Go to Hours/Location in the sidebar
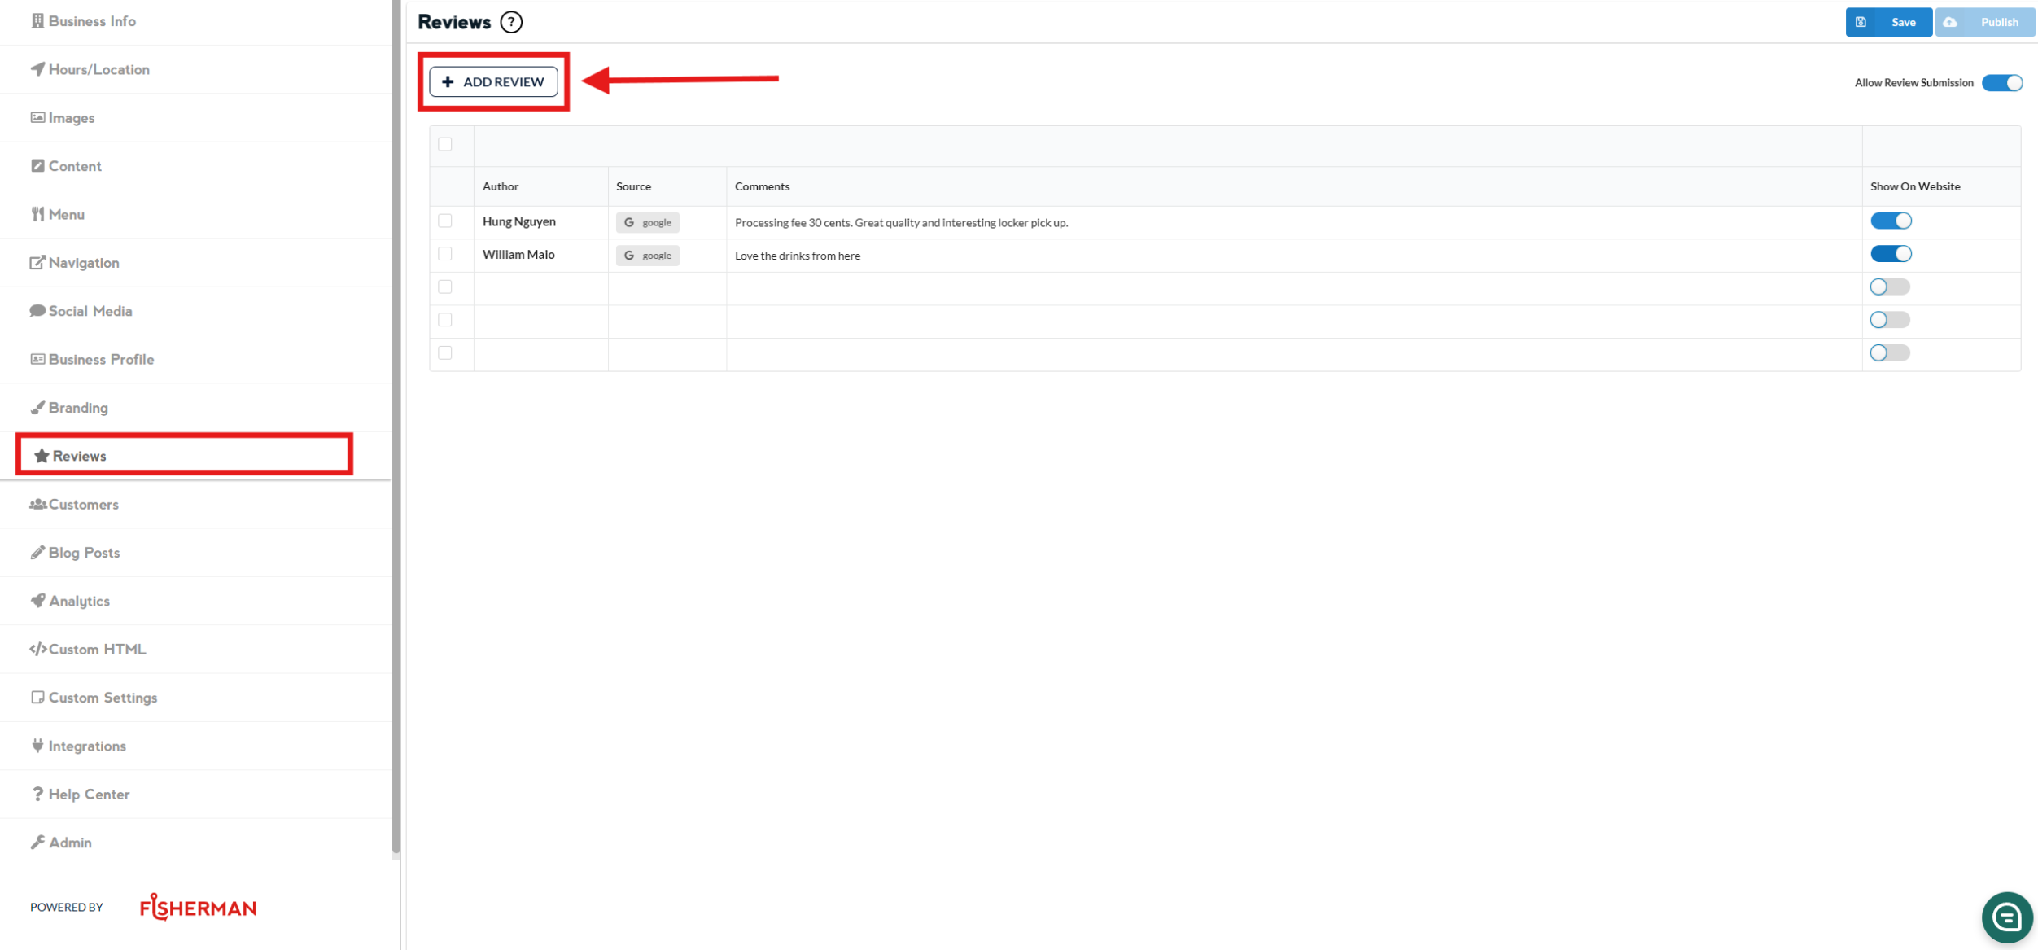 coord(98,69)
